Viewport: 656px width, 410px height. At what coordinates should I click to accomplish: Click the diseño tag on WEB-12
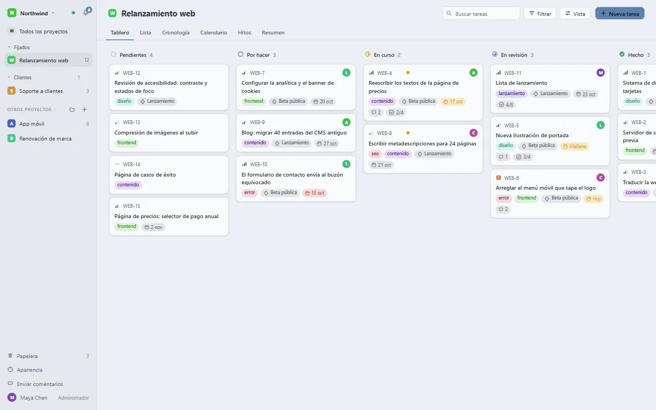tap(125, 101)
